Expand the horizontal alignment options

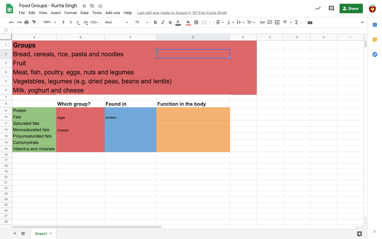pyautogui.click(x=223, y=22)
